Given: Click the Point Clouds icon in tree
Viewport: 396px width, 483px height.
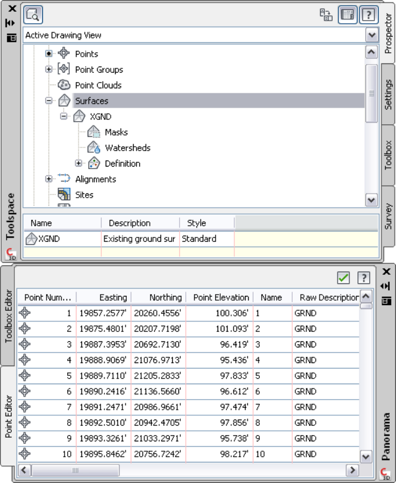Looking at the screenshot, I should (64, 85).
